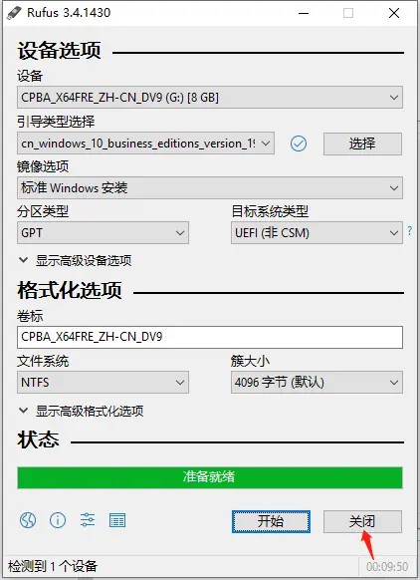Open the 镜像选项 dropdown
This screenshot has height=580, width=420.
coord(210,188)
